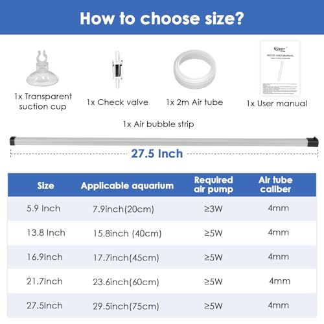Click the black end cap on strip's right
The height and width of the screenshot is (324, 324).
[x=313, y=141]
